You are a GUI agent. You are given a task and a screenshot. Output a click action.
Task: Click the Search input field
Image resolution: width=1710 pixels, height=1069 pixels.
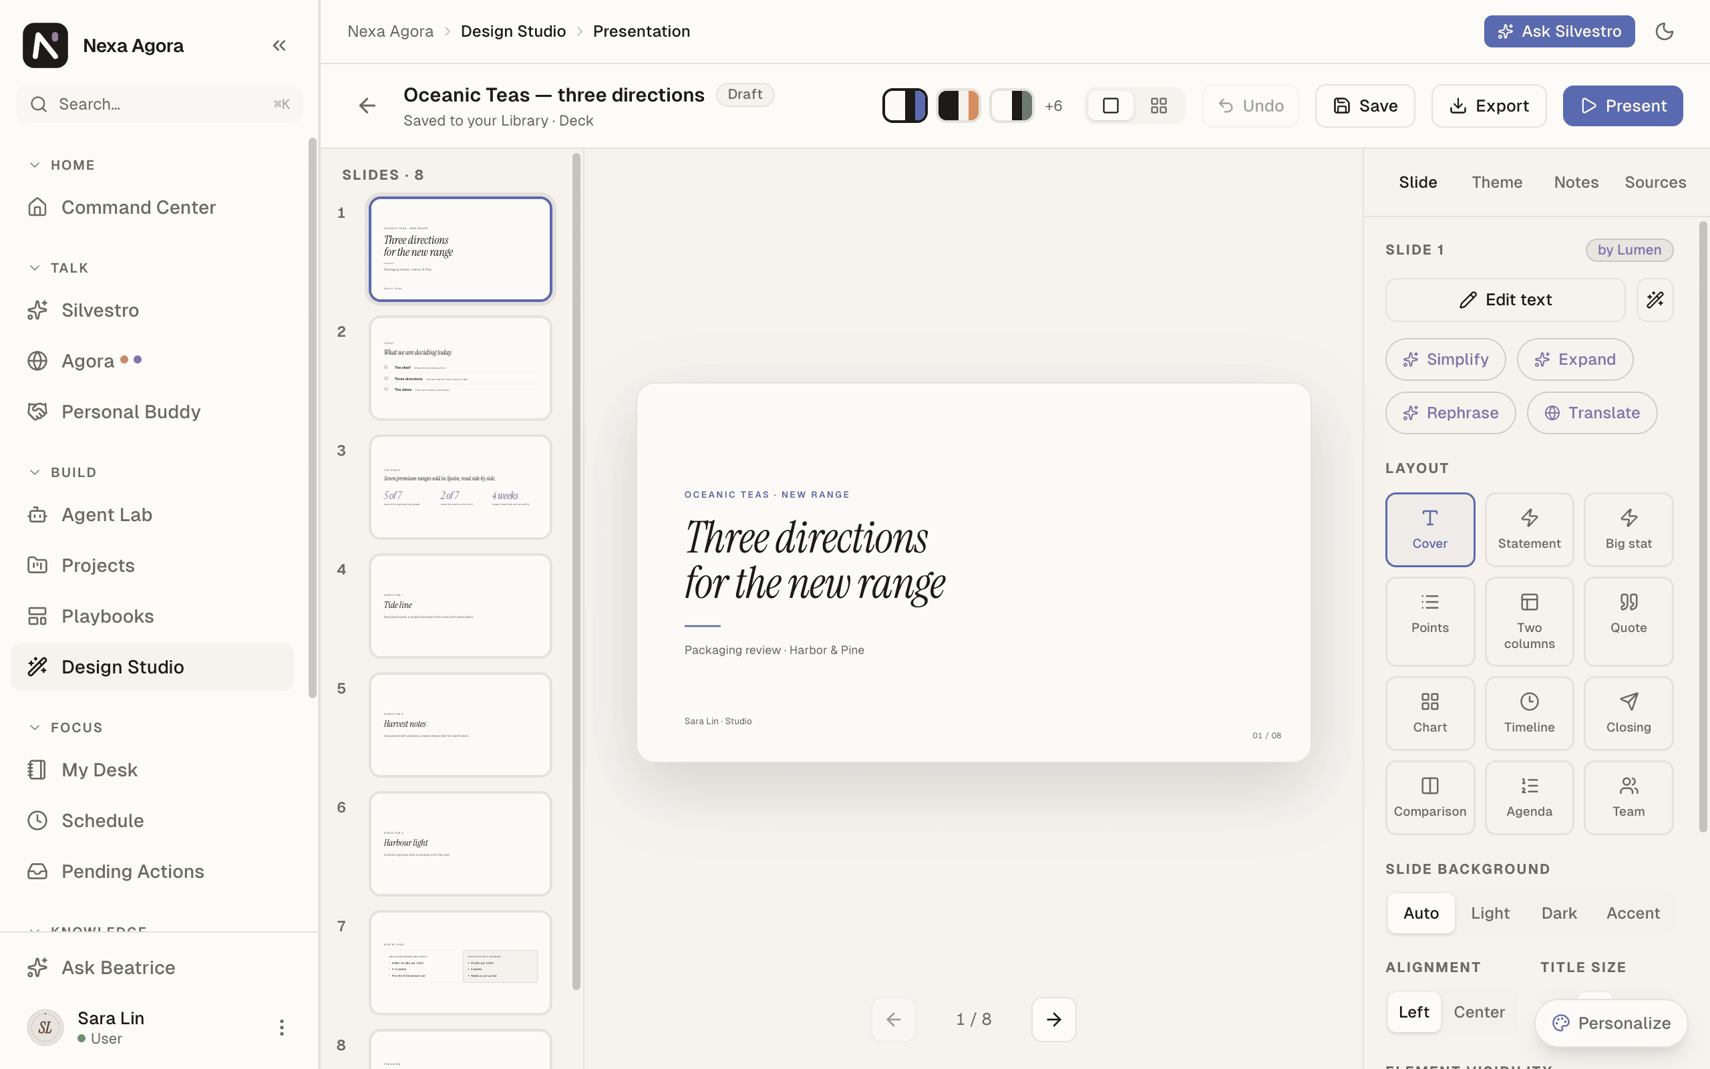(x=160, y=105)
